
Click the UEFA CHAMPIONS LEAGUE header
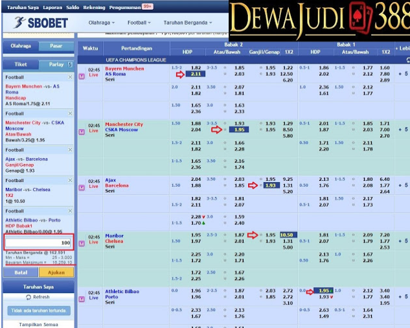pyautogui.click(x=136, y=60)
